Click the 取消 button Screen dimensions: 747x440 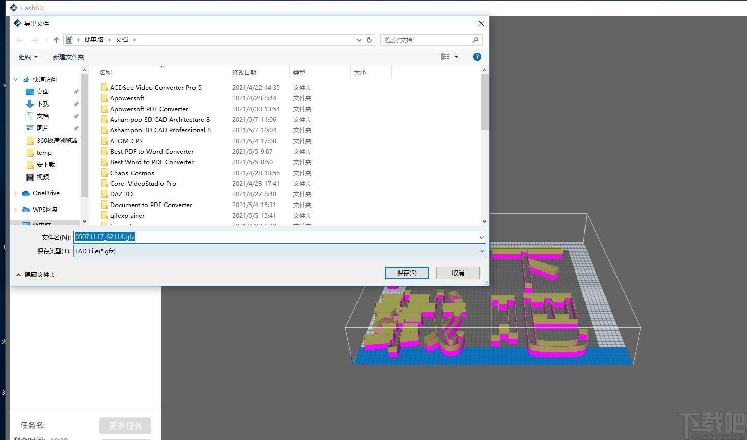(458, 273)
